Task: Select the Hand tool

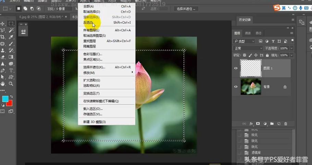Action: point(3,84)
